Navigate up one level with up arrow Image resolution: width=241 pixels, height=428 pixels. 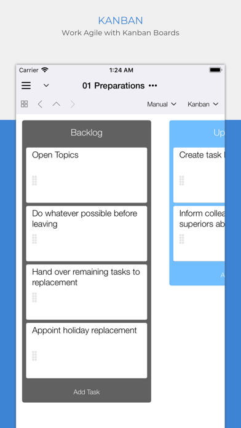pyautogui.click(x=56, y=104)
